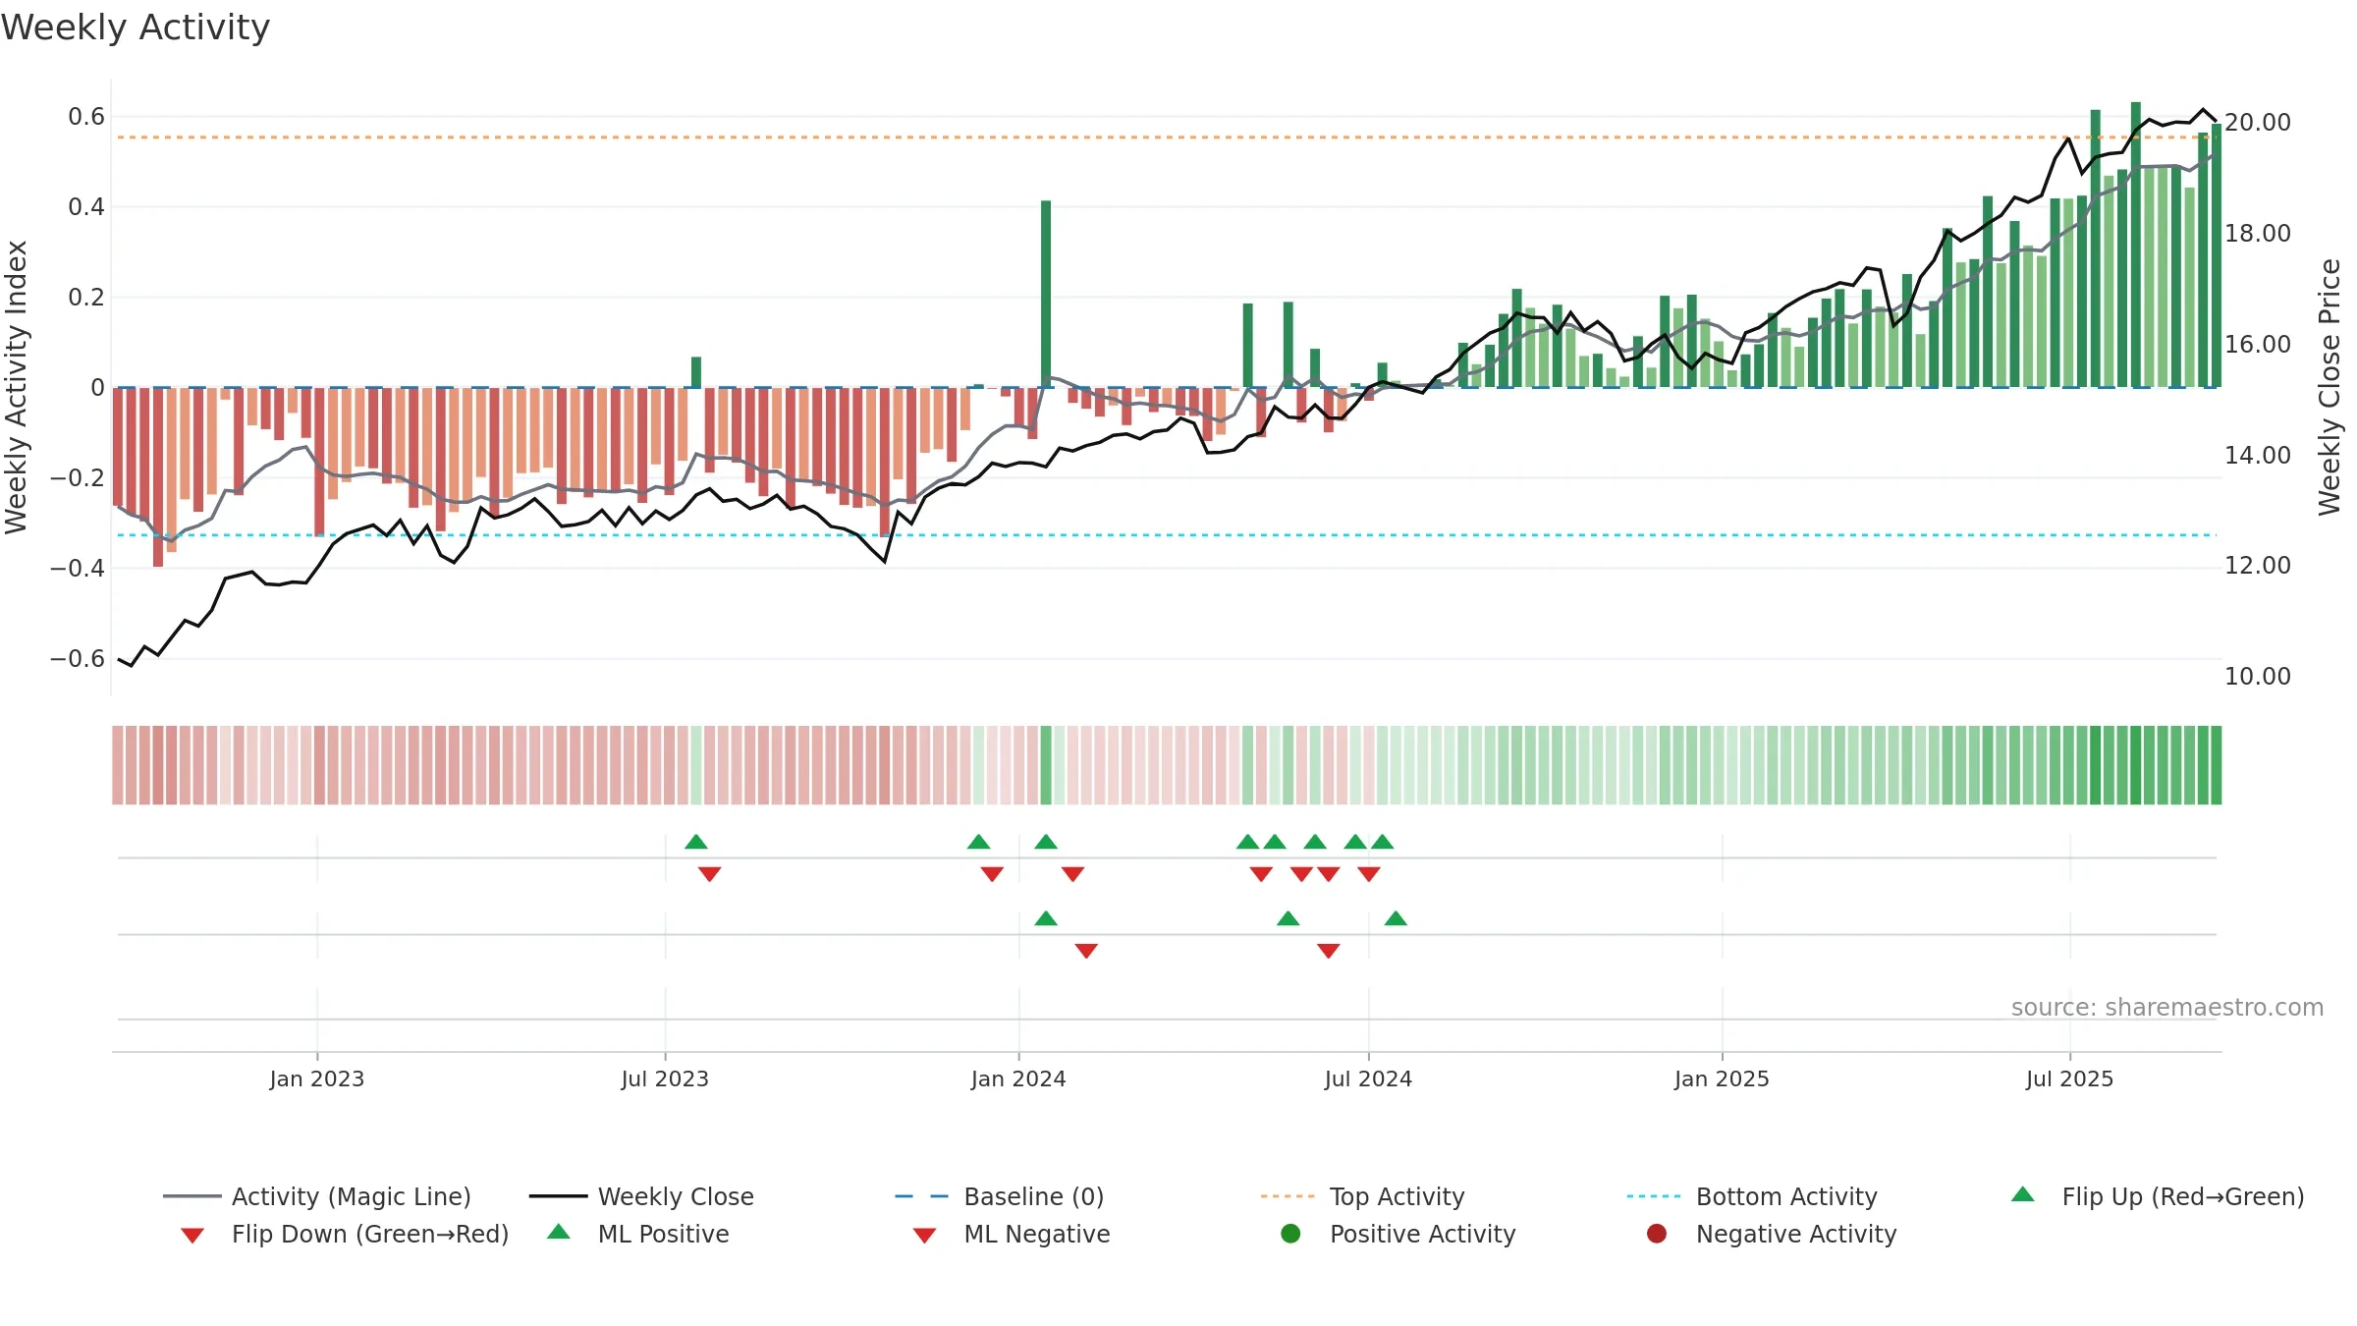Click the Jan 2023 x-axis label
2357x1326 pixels.
click(317, 1079)
